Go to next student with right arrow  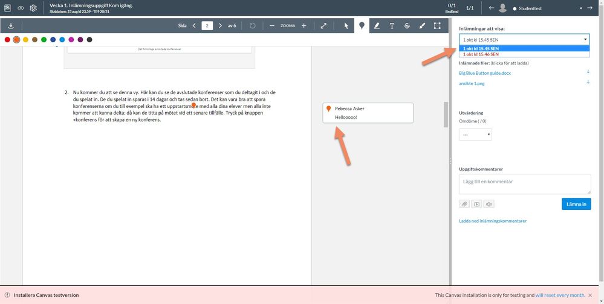tap(589, 8)
